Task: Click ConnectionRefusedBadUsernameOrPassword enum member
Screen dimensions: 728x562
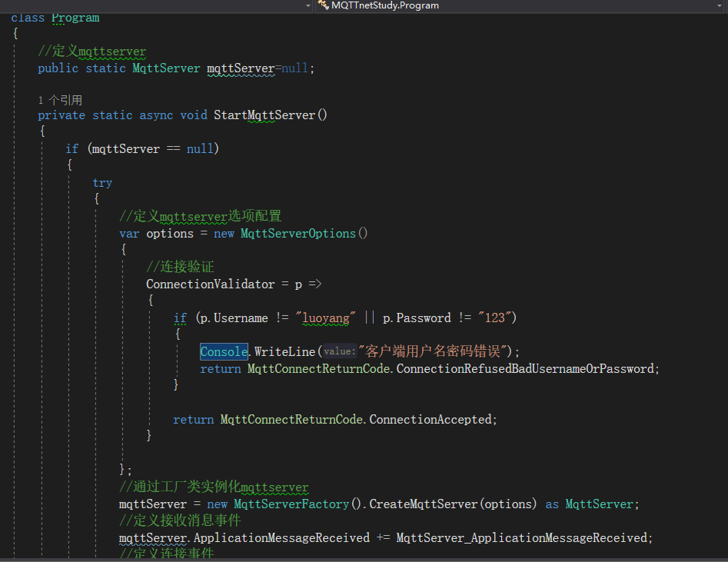Action: click(x=525, y=369)
